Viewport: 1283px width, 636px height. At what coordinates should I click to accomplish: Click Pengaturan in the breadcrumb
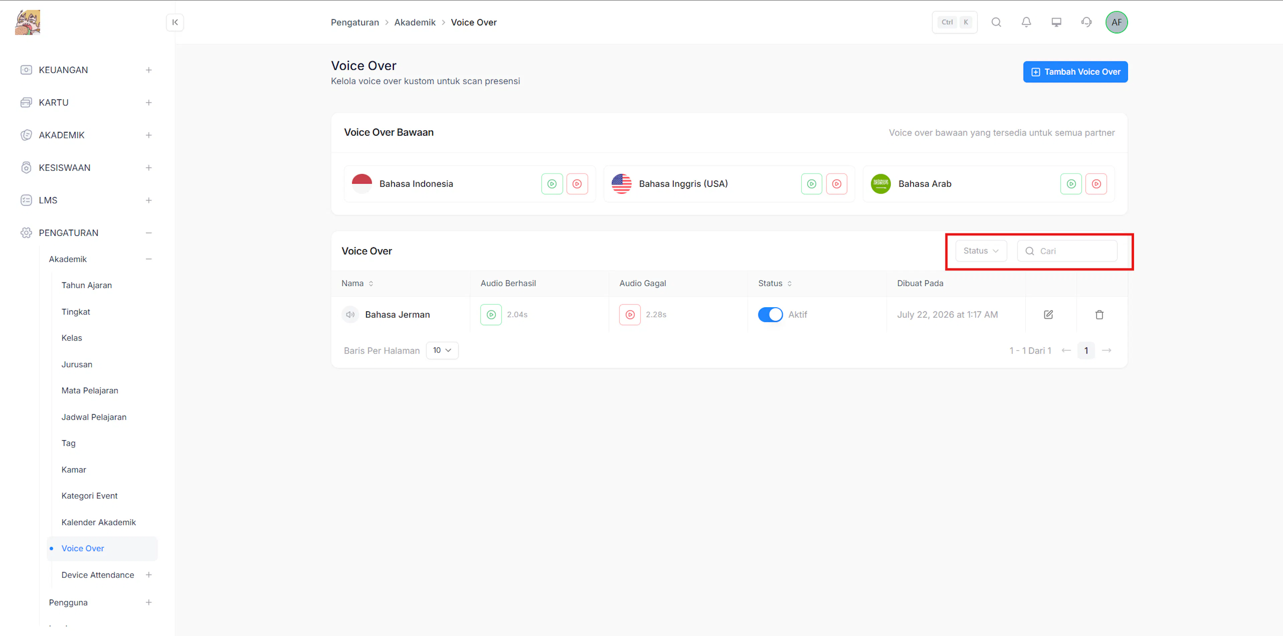click(354, 22)
